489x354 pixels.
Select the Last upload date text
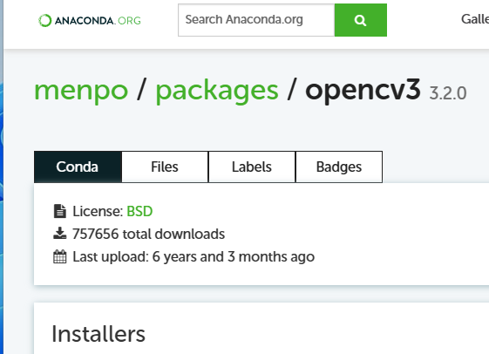tap(194, 257)
